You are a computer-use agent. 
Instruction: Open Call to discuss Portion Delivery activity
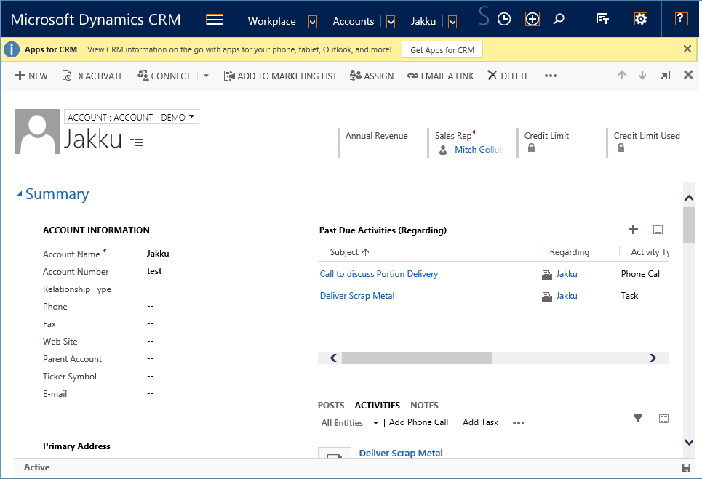[x=379, y=274]
